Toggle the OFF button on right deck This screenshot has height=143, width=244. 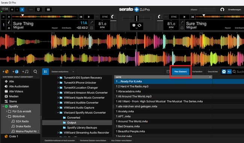point(166,17)
